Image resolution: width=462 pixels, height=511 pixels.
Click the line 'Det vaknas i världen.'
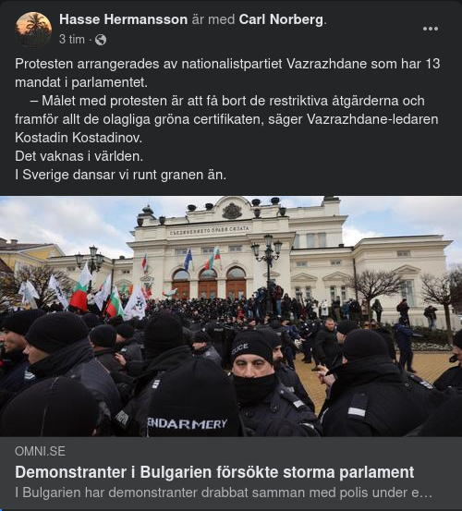coord(79,156)
